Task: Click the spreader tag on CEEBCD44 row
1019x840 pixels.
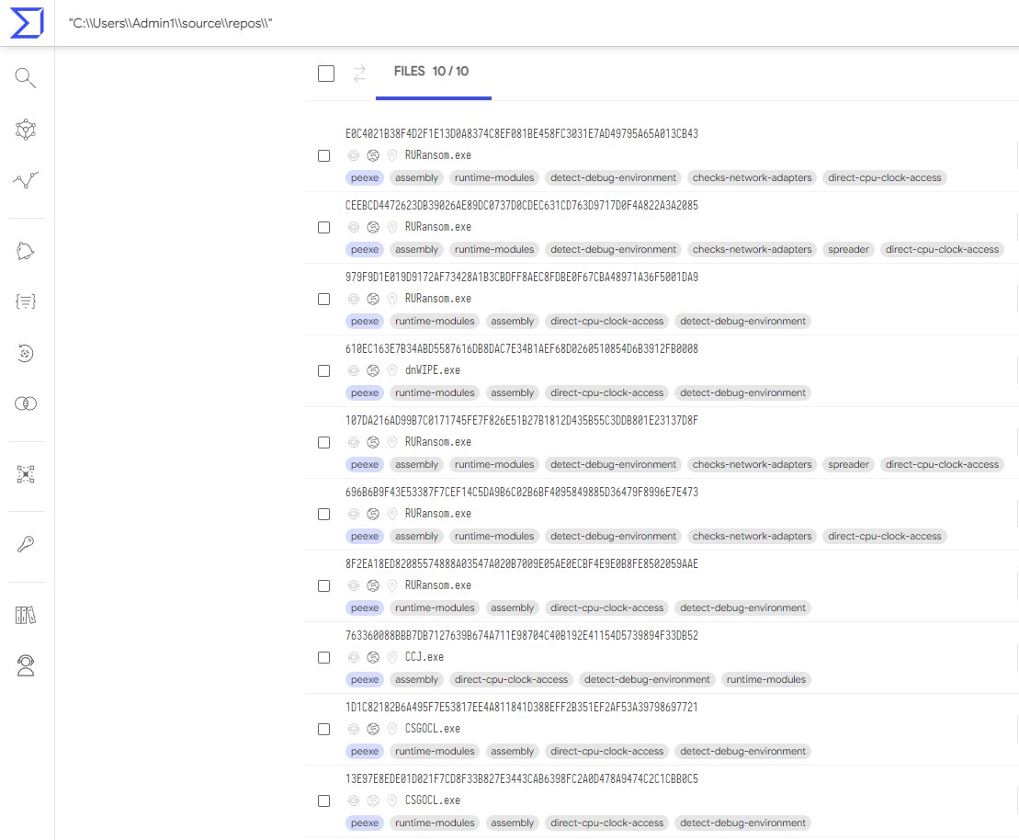Action: pyautogui.click(x=848, y=250)
